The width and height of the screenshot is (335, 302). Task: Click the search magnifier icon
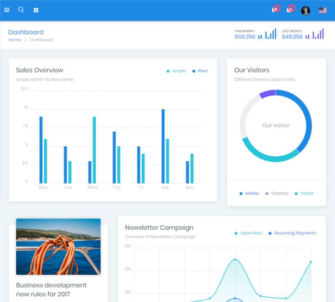tap(21, 10)
